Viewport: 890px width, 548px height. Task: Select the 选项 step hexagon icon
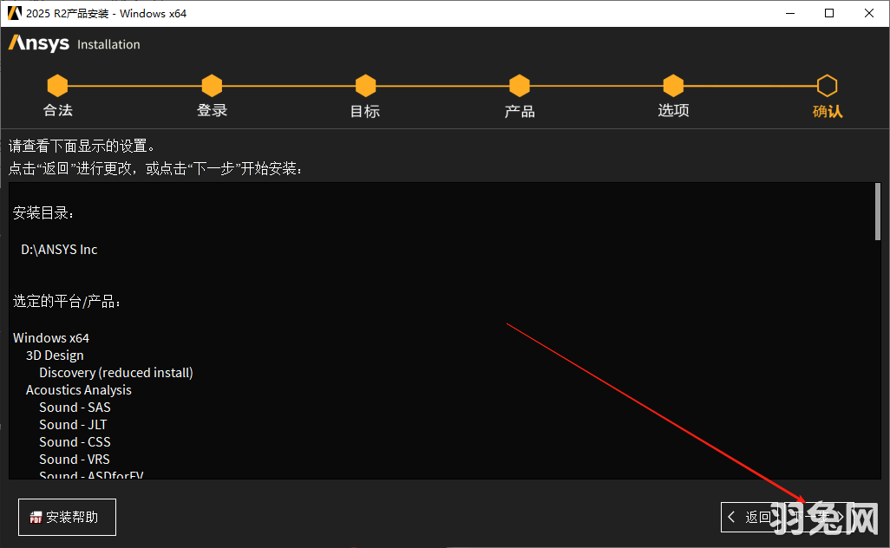click(x=673, y=86)
